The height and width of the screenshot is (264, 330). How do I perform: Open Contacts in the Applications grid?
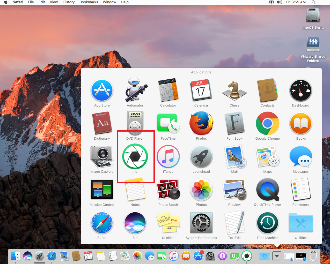tap(268, 90)
